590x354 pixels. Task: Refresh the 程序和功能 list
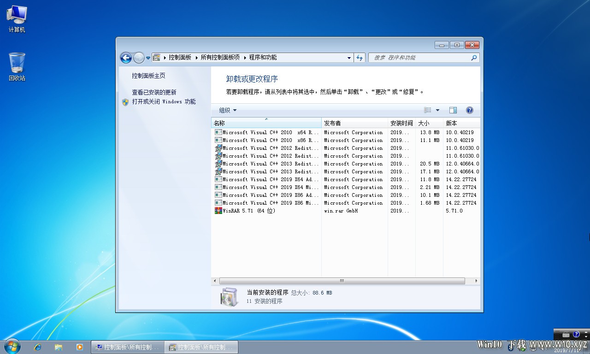pyautogui.click(x=360, y=58)
